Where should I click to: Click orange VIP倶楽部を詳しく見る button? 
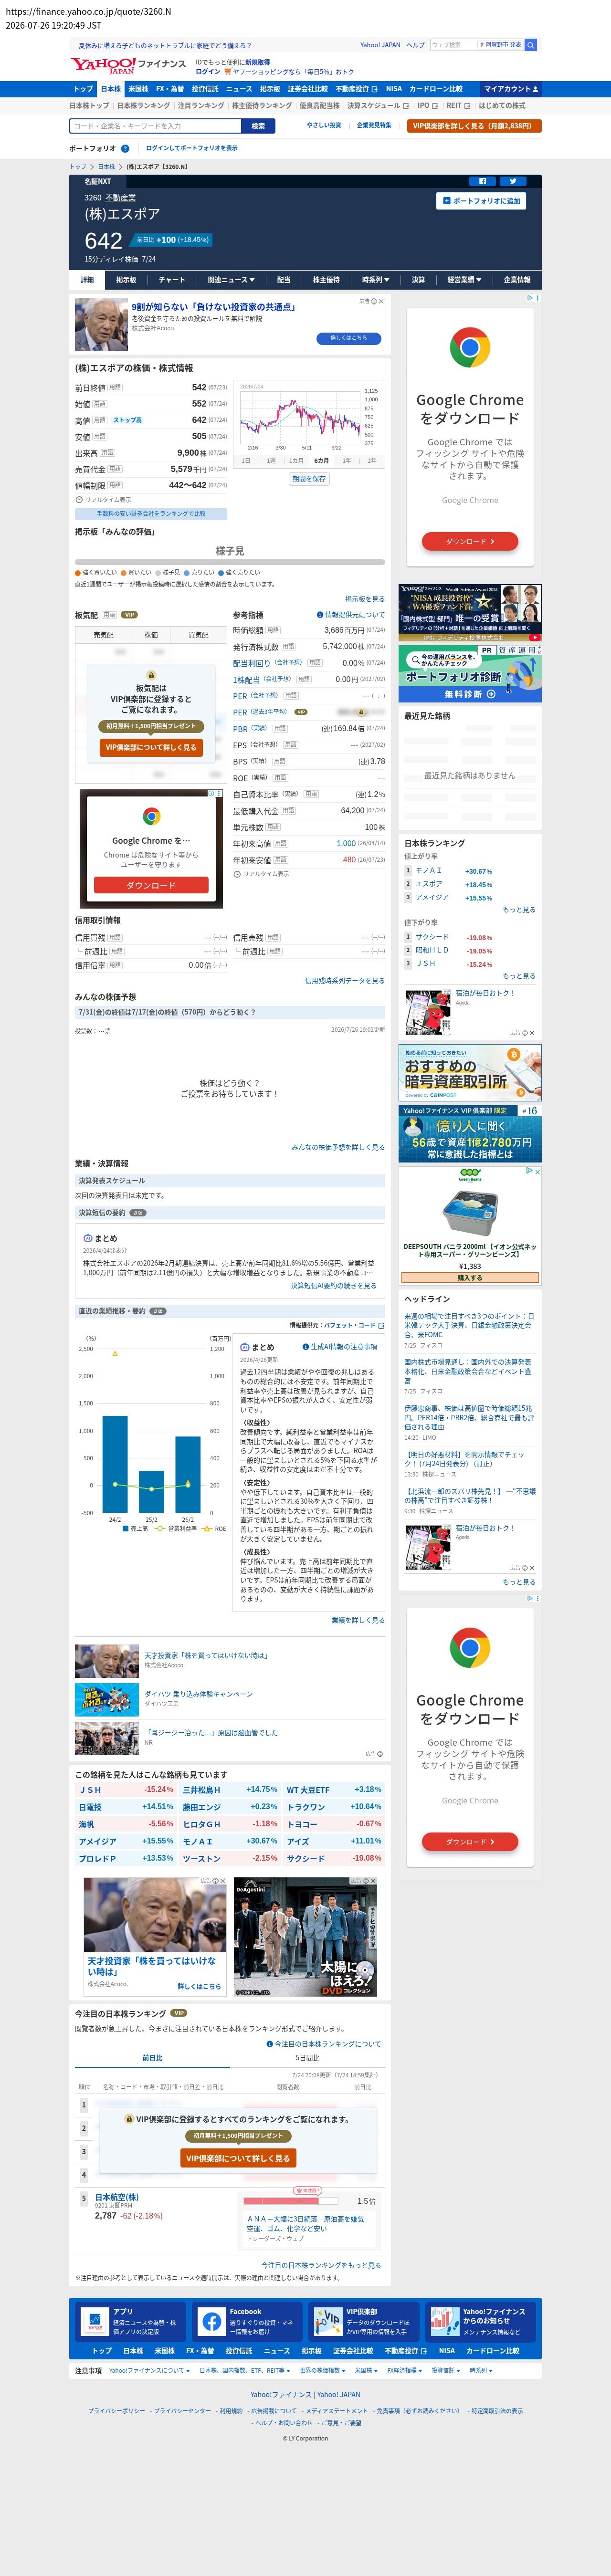[x=475, y=126]
